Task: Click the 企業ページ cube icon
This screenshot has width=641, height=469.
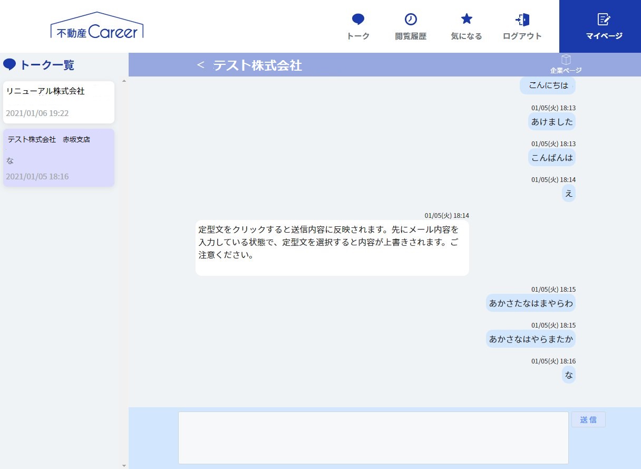Action: pos(566,61)
